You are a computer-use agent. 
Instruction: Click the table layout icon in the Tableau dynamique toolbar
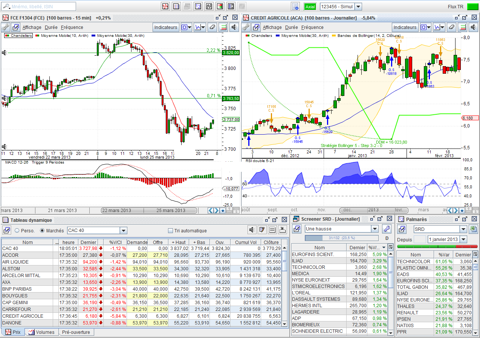pyautogui.click(x=272, y=230)
